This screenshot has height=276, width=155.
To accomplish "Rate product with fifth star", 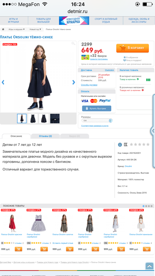I will click(x=148, y=144).
